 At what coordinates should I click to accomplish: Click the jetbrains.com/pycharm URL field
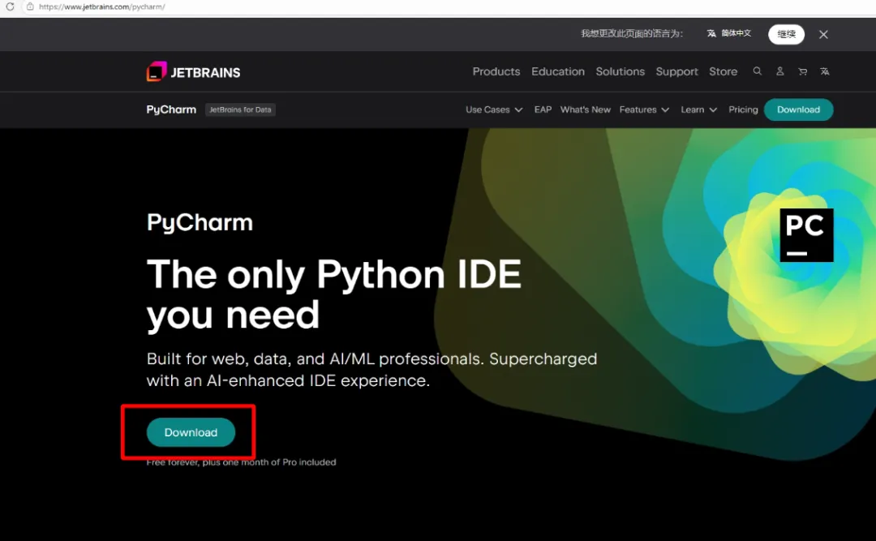click(x=101, y=6)
